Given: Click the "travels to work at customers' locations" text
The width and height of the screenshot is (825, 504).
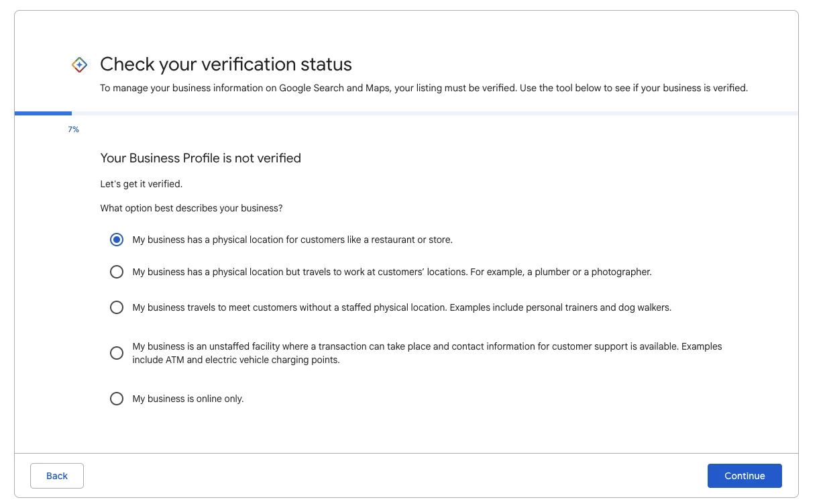Looking at the screenshot, I should [392, 272].
